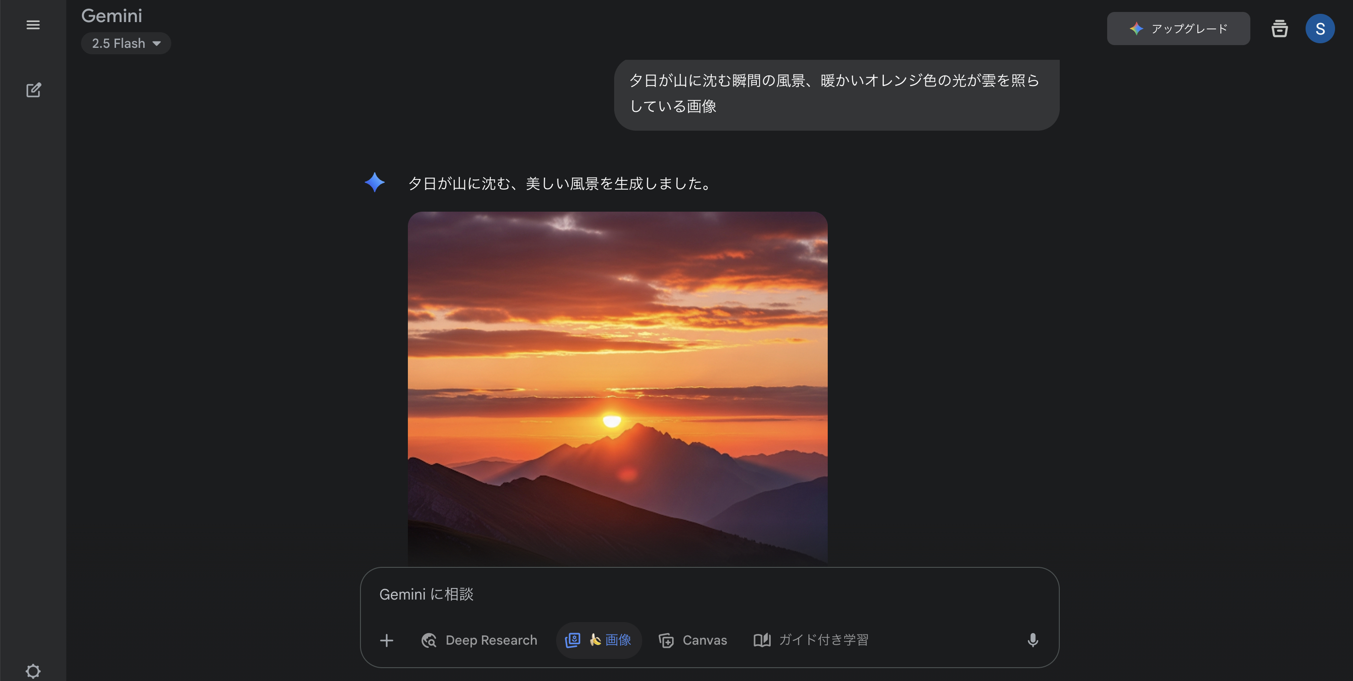The width and height of the screenshot is (1353, 681).
Task: Open the stacked tray icon near avatar
Action: [1279, 29]
